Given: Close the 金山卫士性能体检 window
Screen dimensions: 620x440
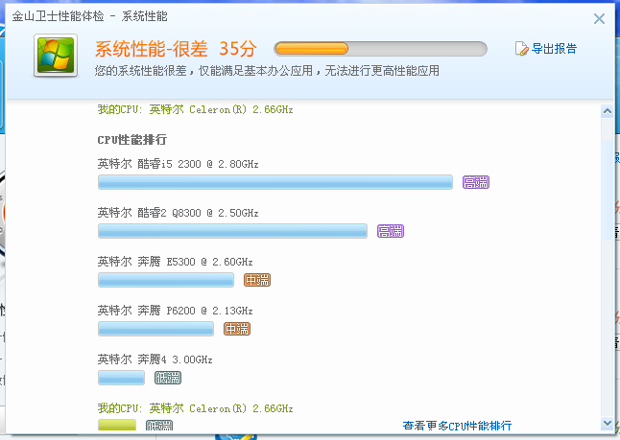Looking at the screenshot, I should pyautogui.click(x=600, y=18).
